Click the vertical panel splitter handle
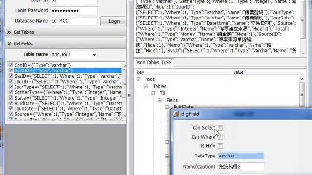 (x=129, y=96)
